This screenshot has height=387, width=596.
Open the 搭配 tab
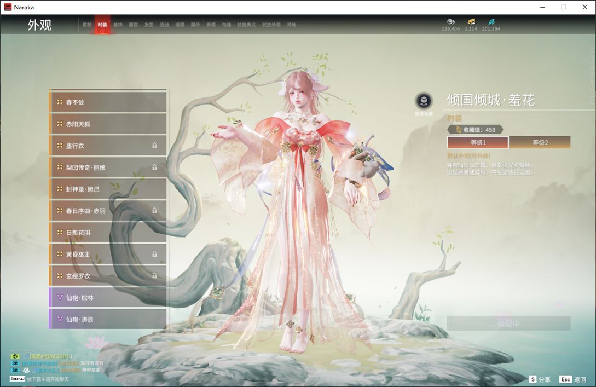[x=87, y=25]
